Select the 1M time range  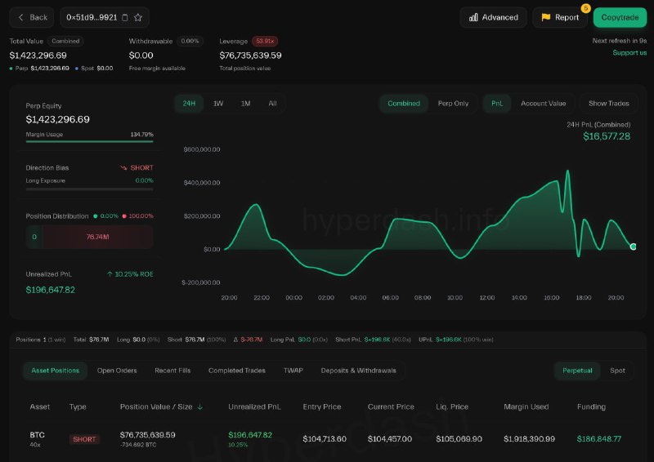tap(246, 104)
